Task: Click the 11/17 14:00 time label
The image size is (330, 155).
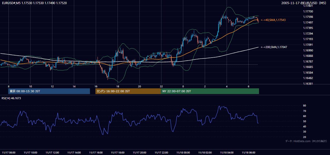Action: [74, 152]
